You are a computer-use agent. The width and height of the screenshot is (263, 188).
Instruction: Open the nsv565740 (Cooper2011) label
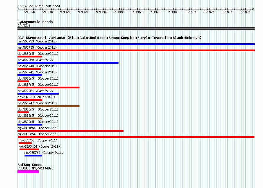coord(37,66)
